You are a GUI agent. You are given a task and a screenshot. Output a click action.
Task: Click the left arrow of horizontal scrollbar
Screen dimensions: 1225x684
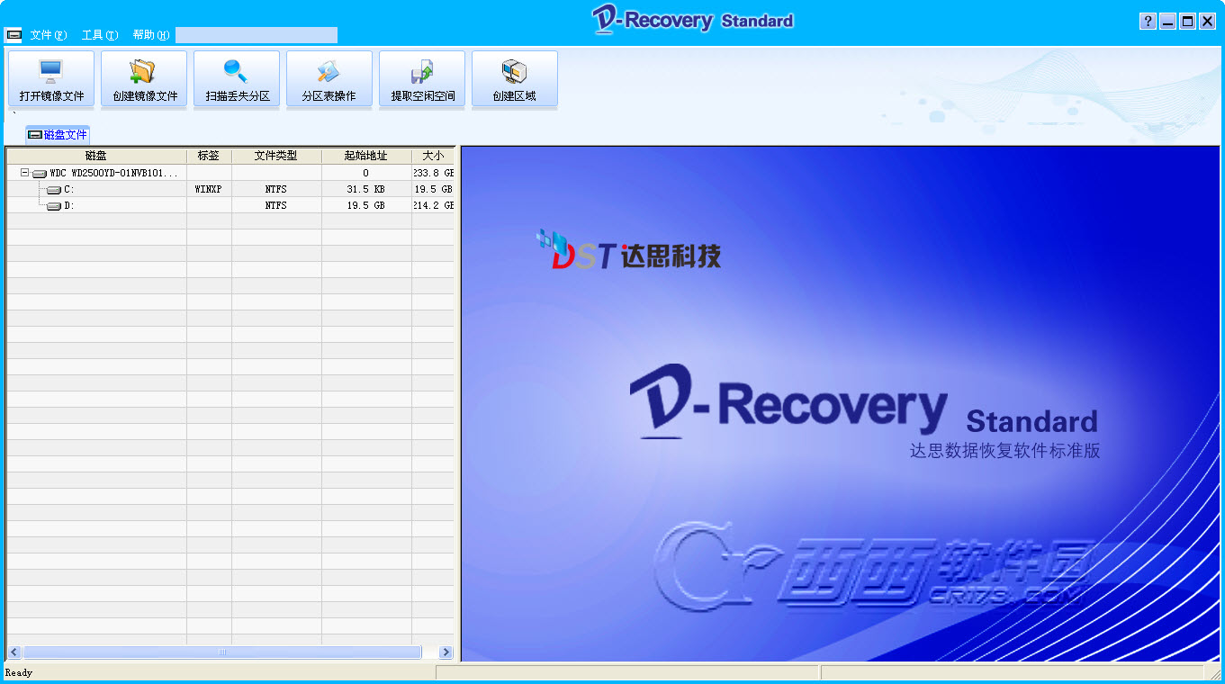coord(14,652)
